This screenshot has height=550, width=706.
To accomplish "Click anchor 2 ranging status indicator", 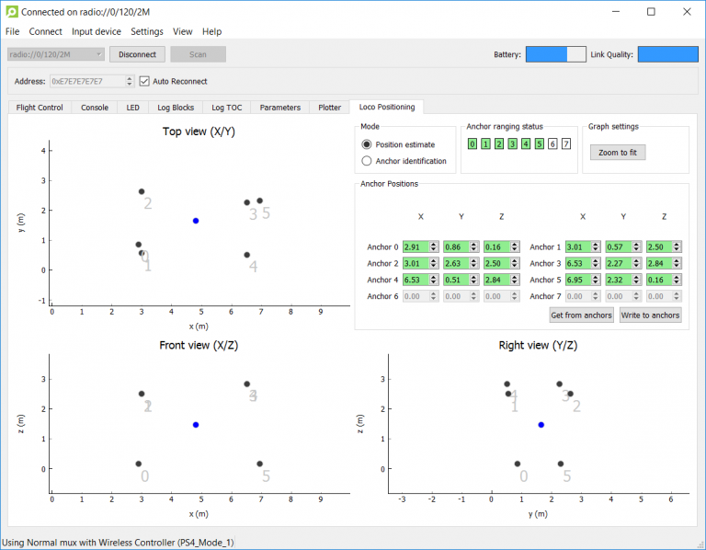I will tap(498, 143).
